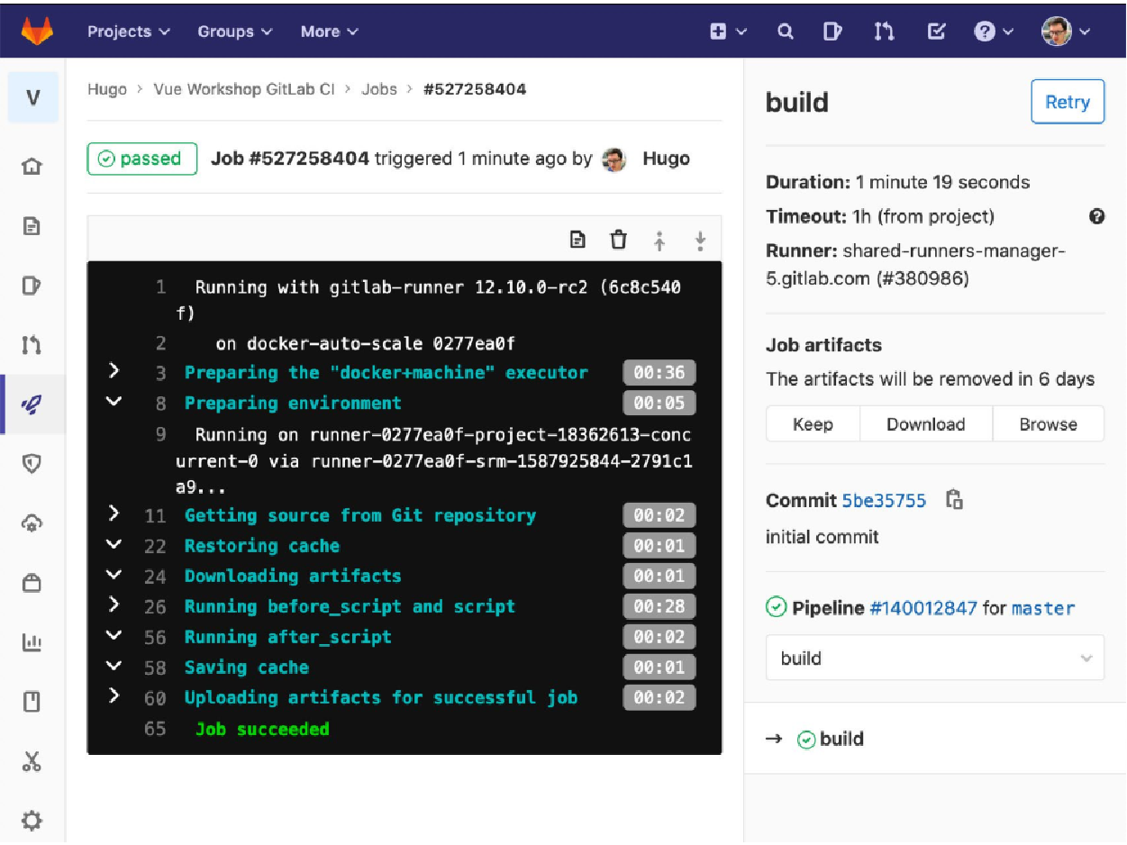1127x845 pixels.
Task: Open Operations icon in the sidebar
Action: click(32, 523)
